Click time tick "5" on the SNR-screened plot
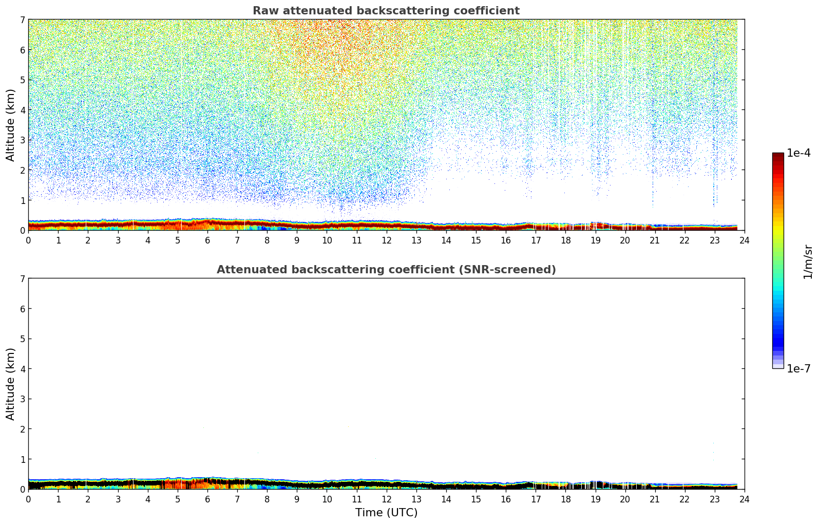This screenshot has width=819, height=524. coord(178,499)
